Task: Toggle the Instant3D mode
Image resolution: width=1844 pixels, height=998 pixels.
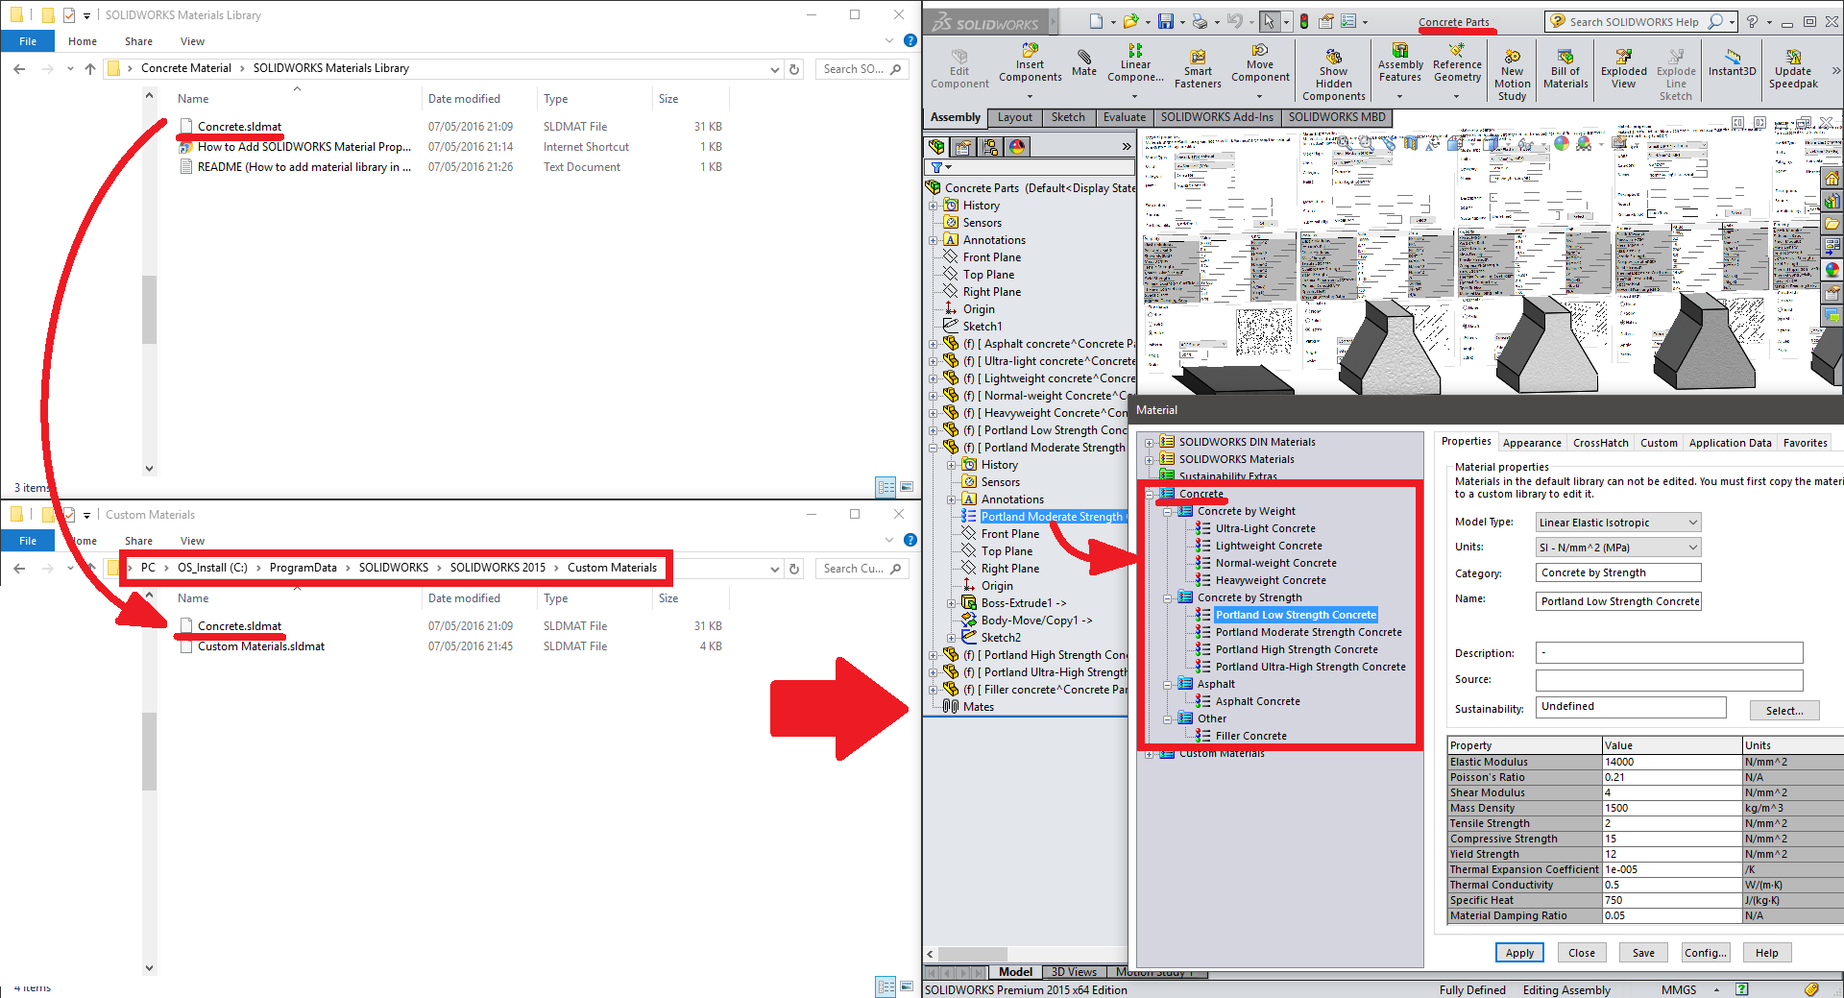Action: 1732,63
